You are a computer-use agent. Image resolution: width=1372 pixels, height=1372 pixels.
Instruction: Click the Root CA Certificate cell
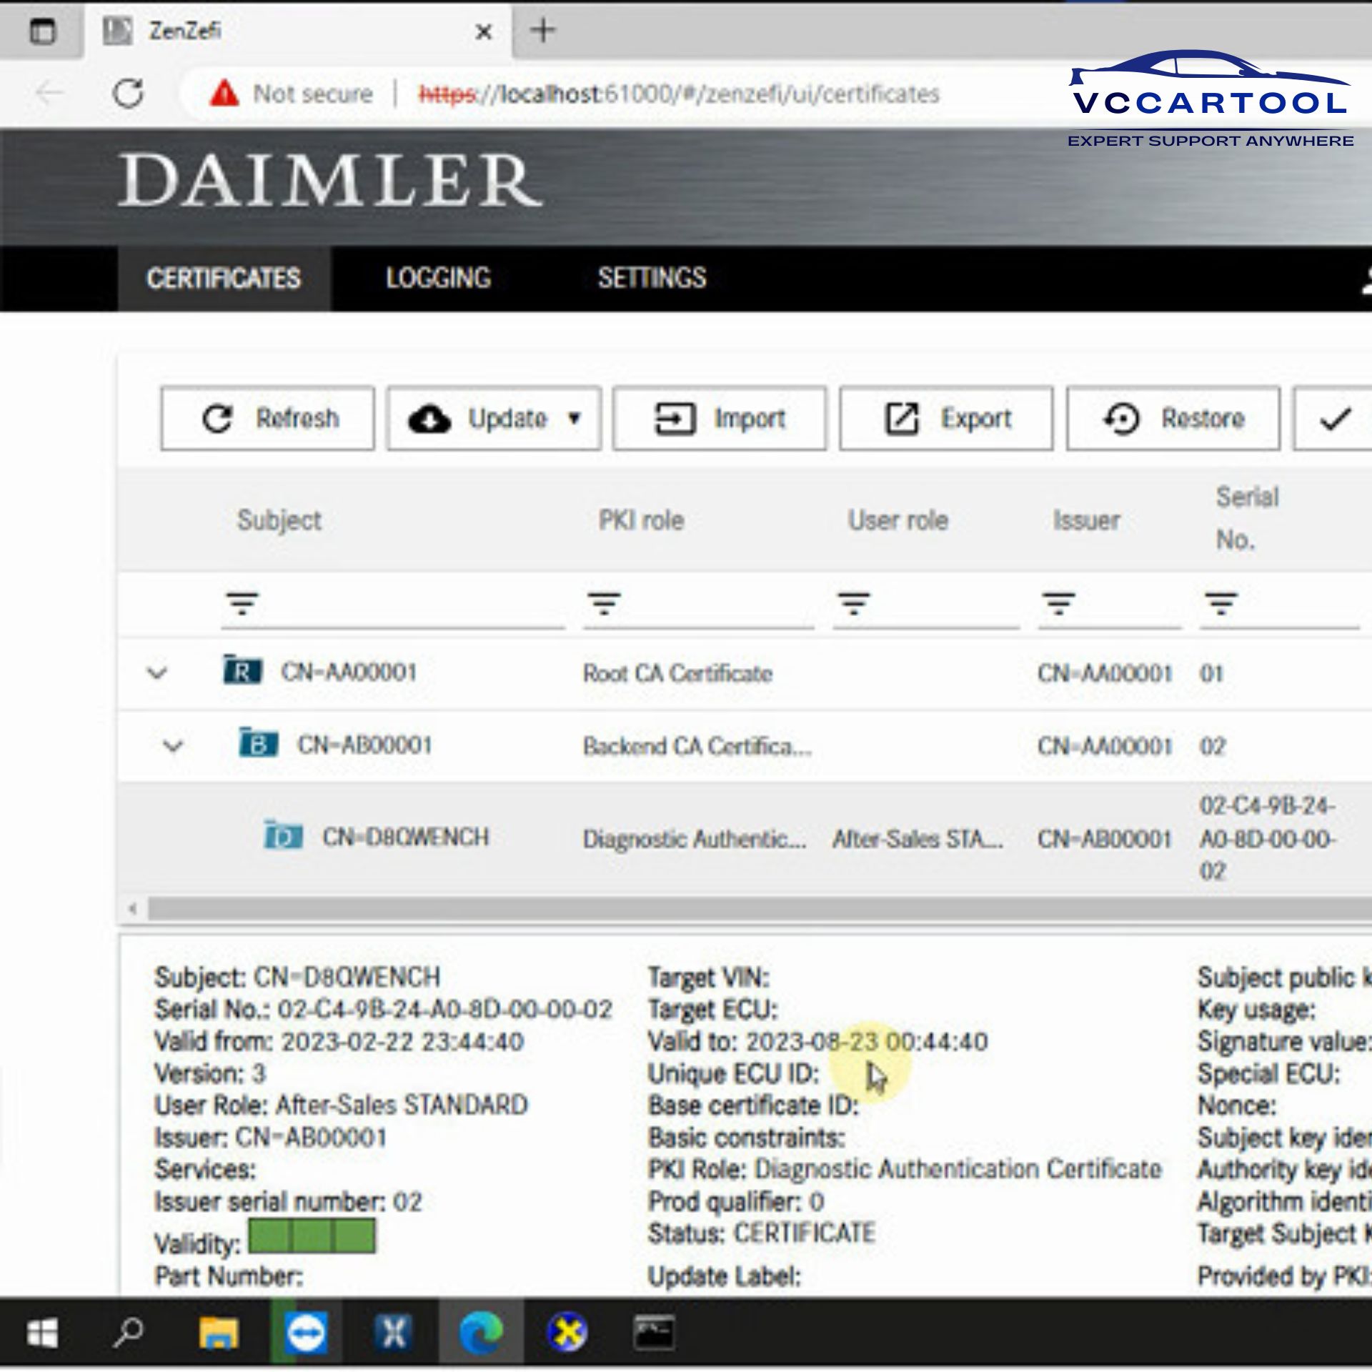point(677,673)
